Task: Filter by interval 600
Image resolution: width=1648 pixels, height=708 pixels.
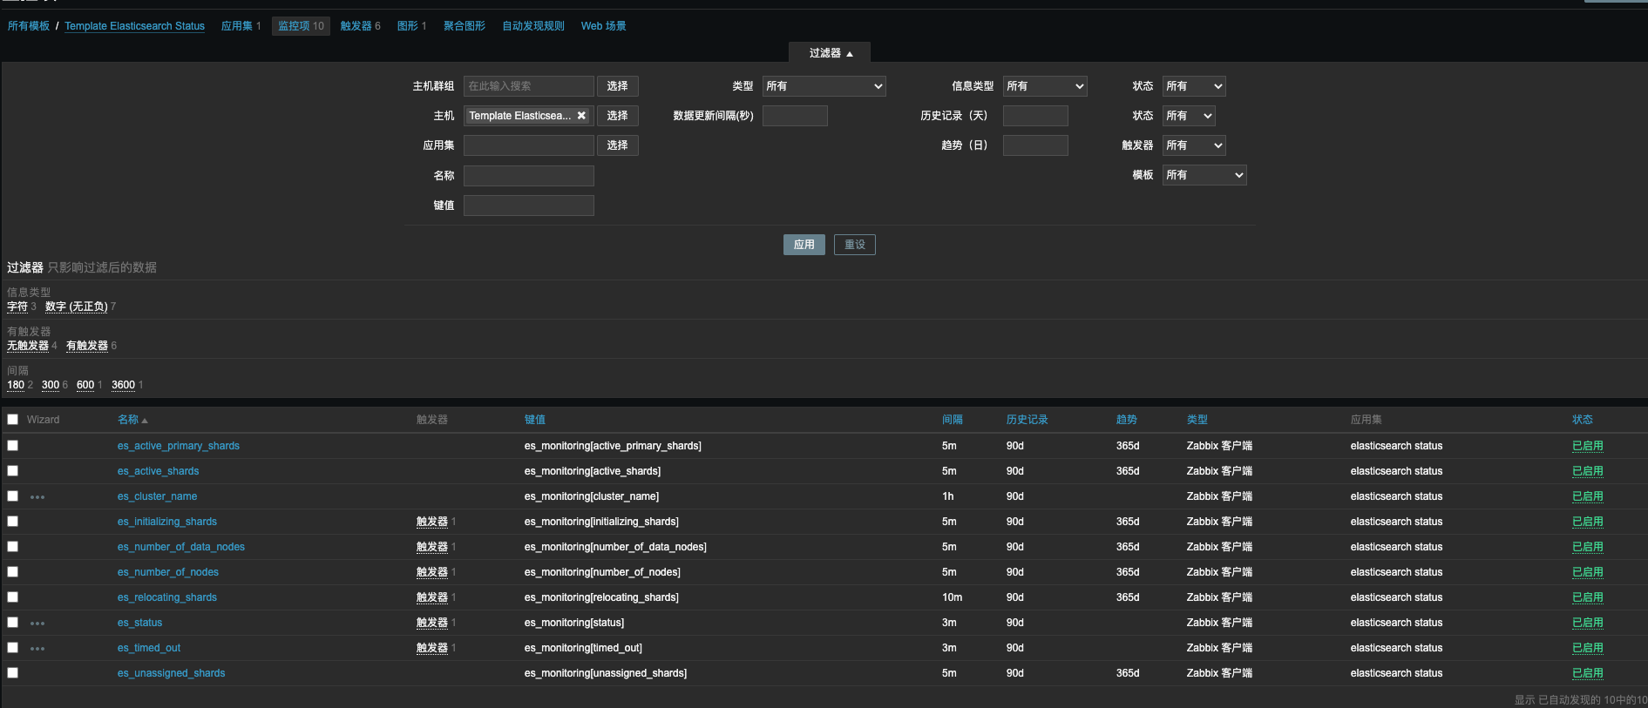Action: pos(85,385)
